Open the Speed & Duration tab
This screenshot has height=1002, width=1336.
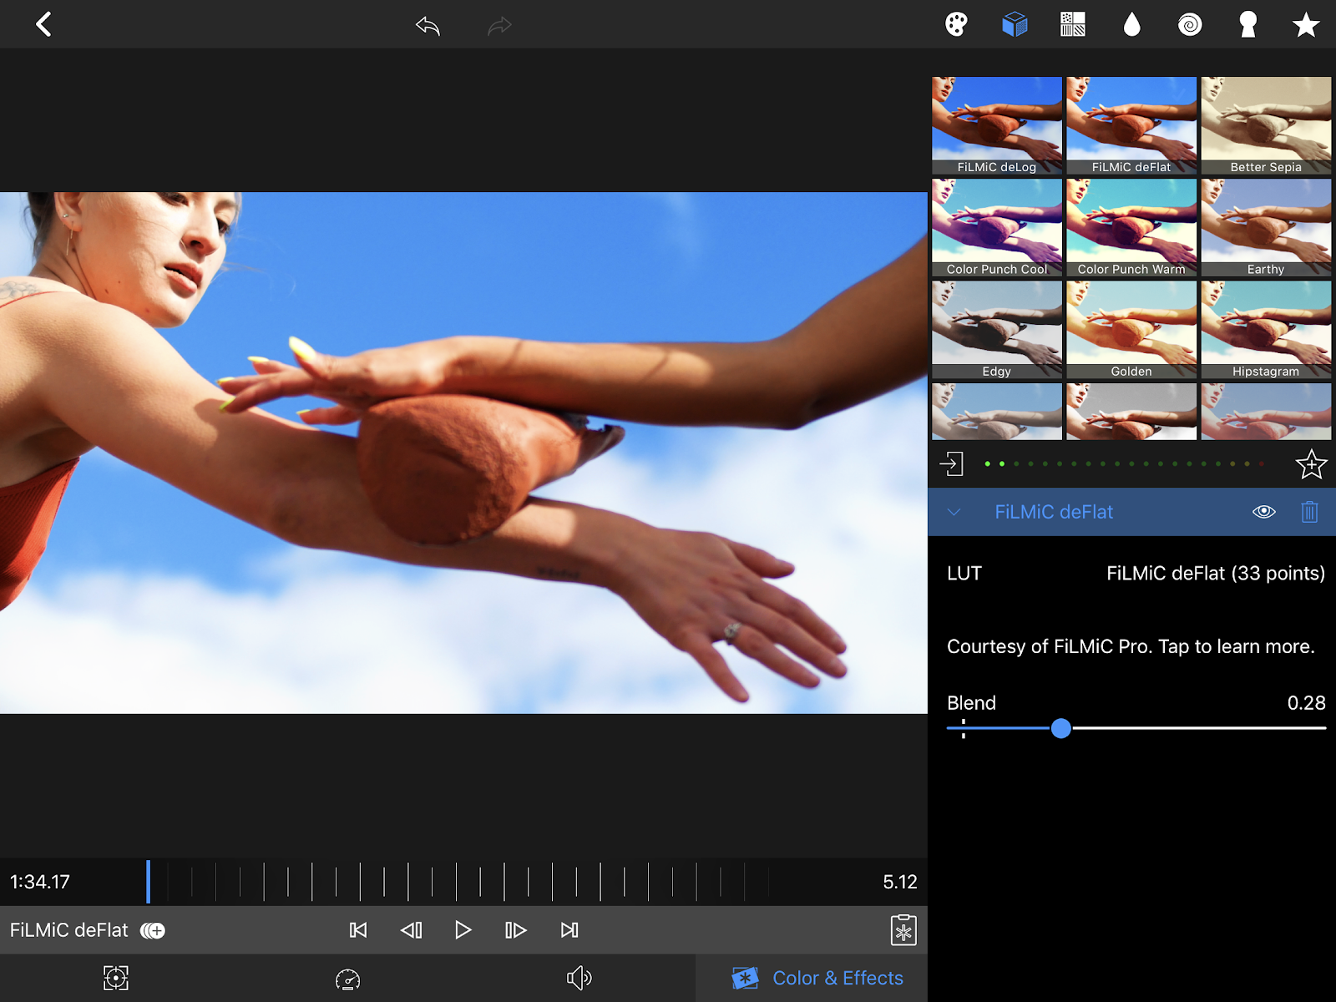[347, 978]
